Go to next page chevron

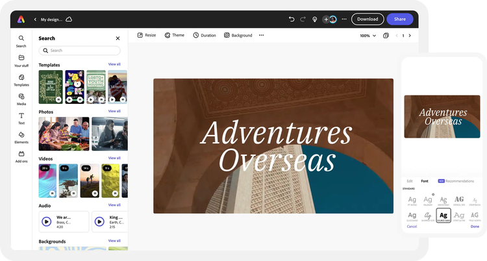point(410,36)
